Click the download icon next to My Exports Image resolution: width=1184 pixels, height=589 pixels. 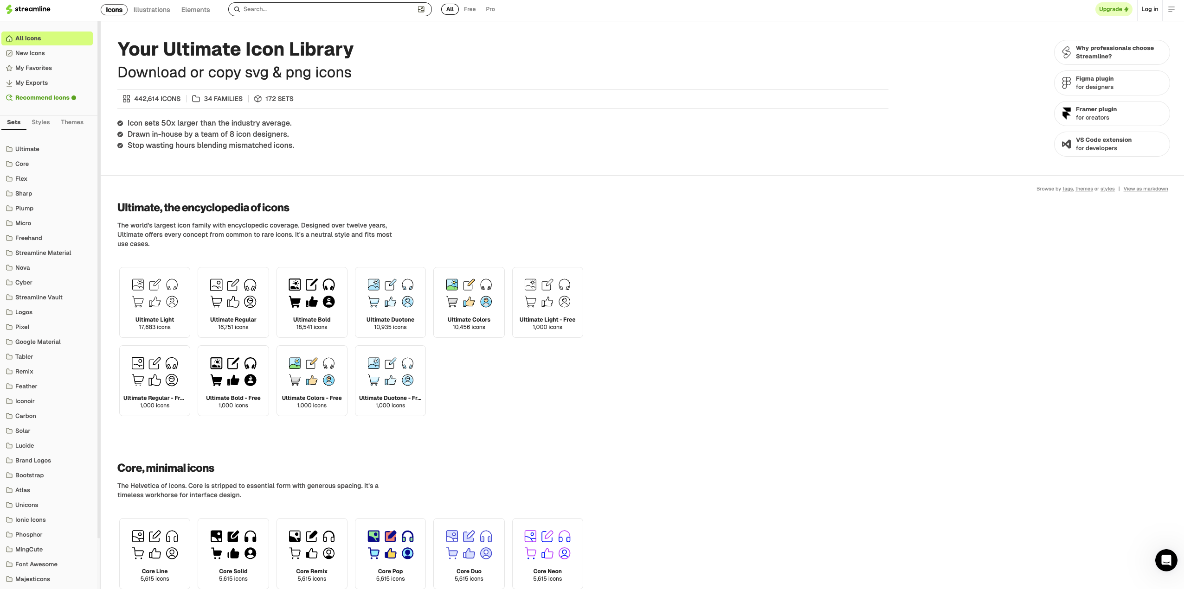[9, 83]
